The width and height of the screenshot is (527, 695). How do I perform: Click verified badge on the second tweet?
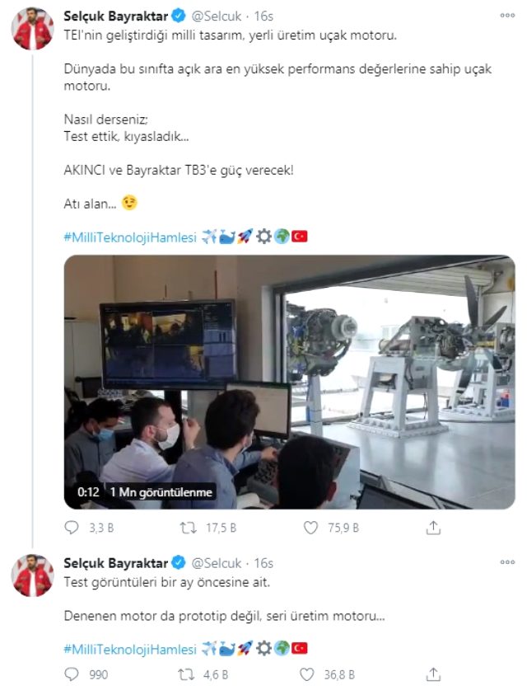click(x=177, y=563)
